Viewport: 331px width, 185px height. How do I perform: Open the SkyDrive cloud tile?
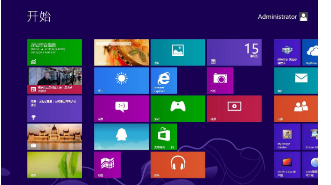[310, 52]
